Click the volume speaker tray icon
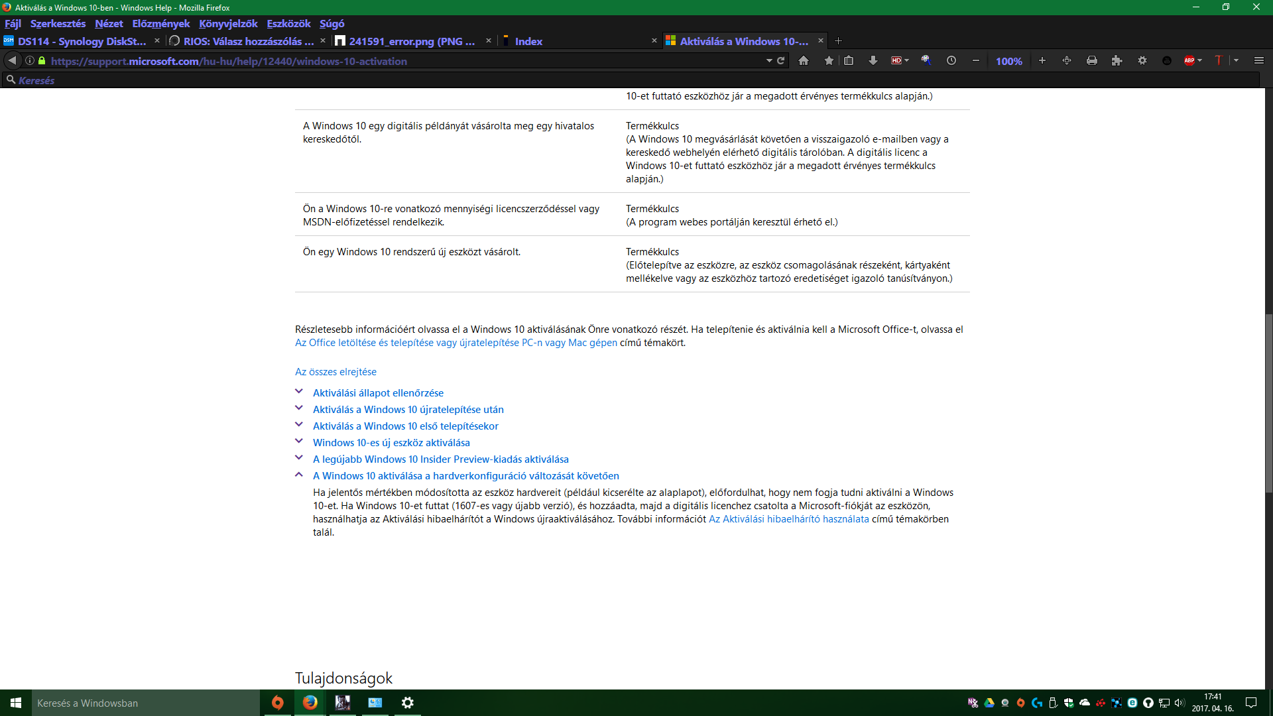The image size is (1273, 716). pos(1180,703)
